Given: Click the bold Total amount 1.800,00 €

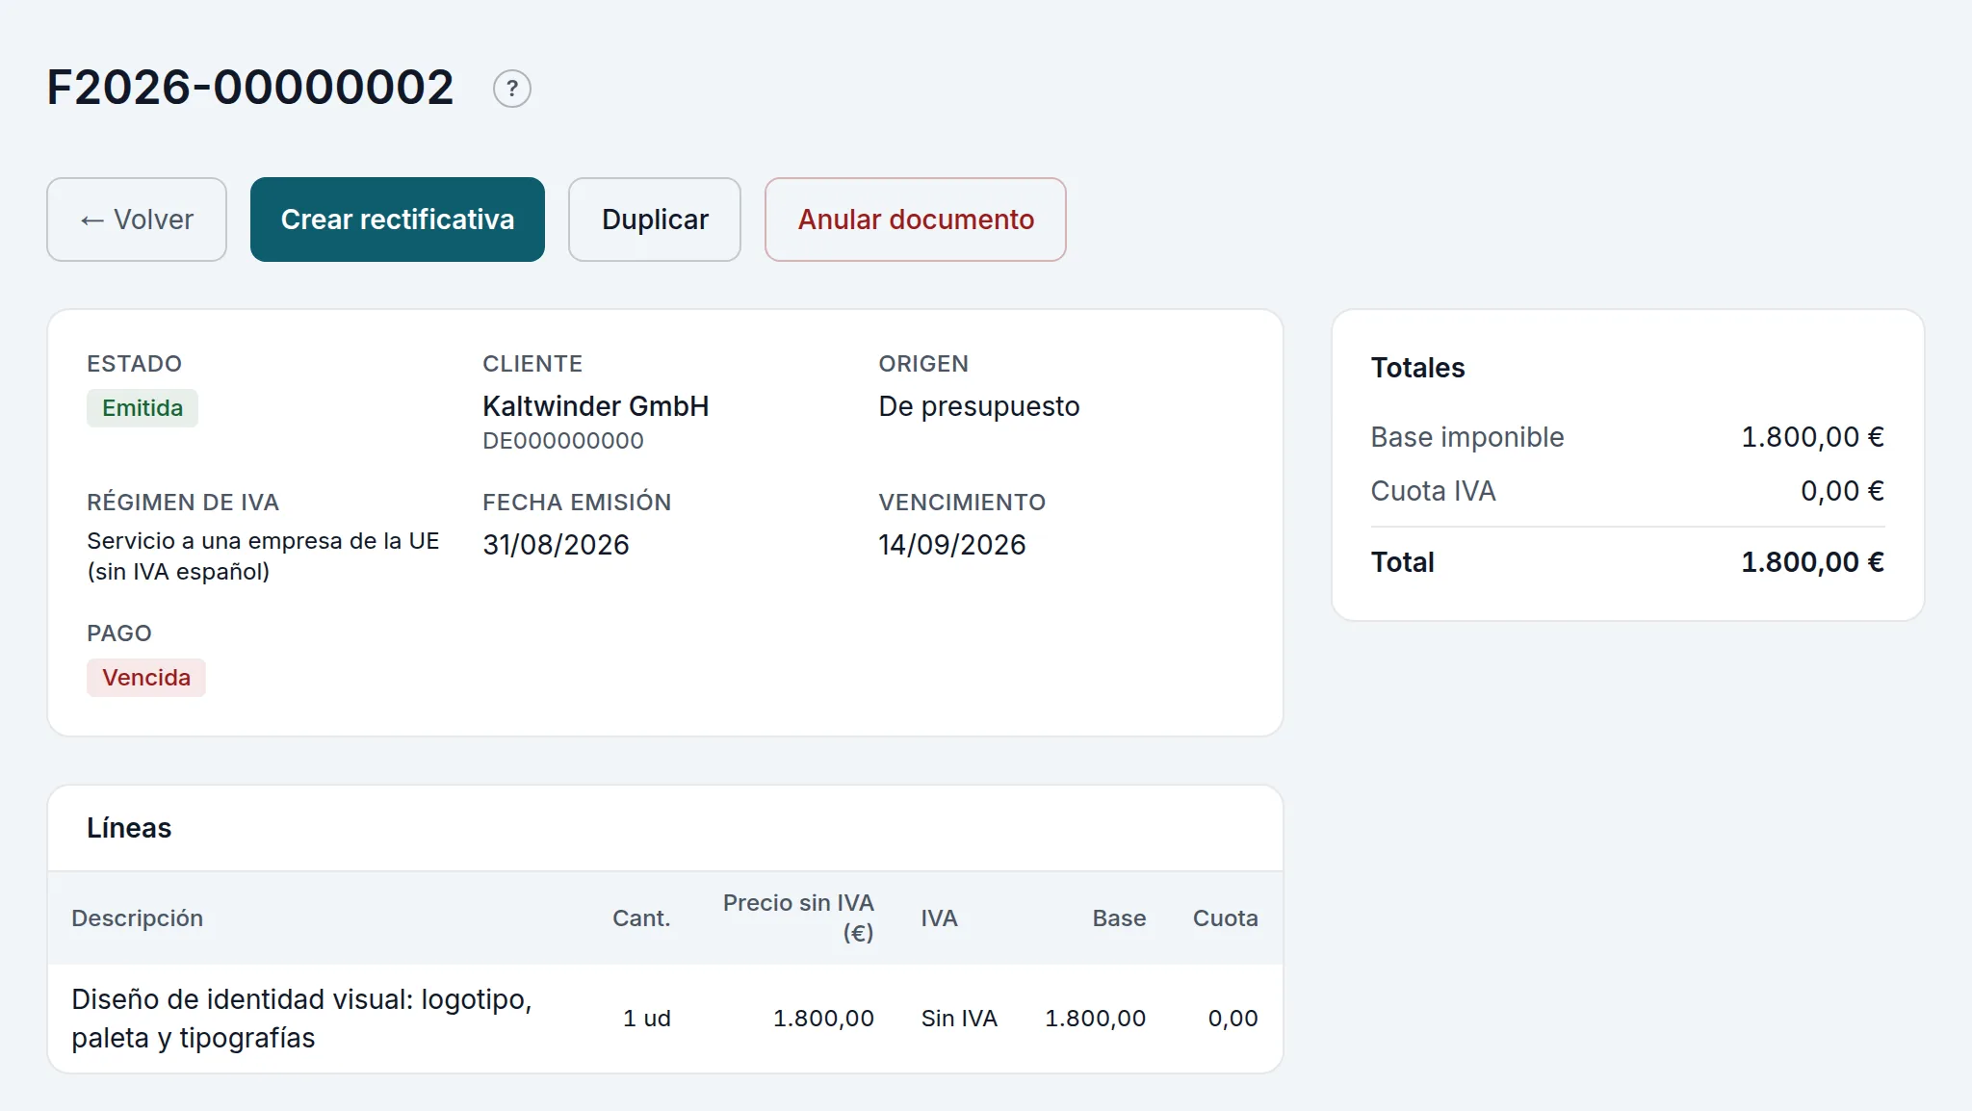Looking at the screenshot, I should [x=1812, y=562].
